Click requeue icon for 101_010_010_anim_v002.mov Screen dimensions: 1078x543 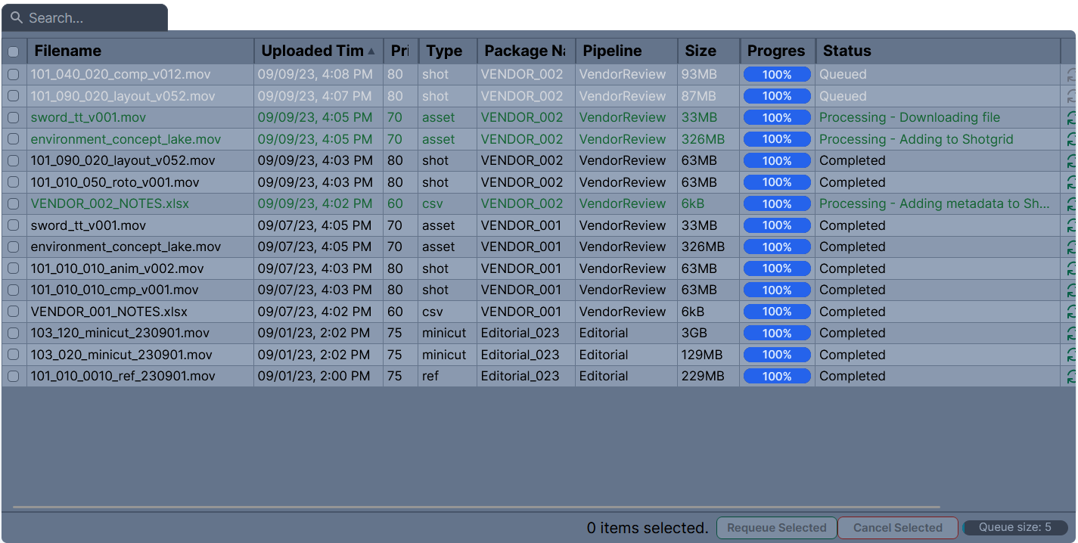1070,269
